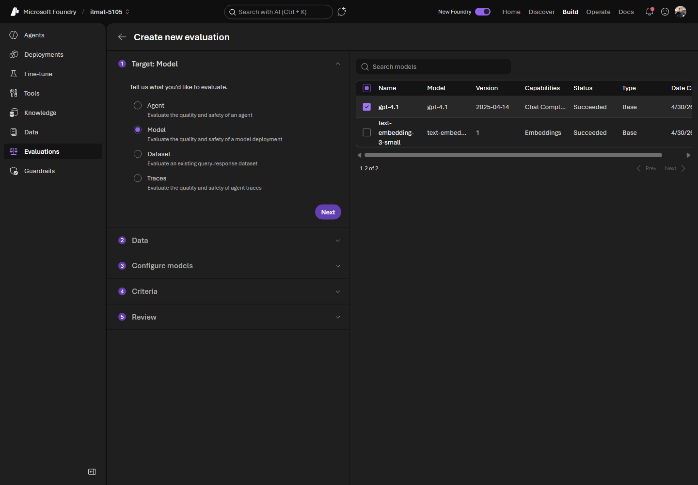Click the Embeddings capability cell
This screenshot has width=698, height=485.
coord(543,133)
